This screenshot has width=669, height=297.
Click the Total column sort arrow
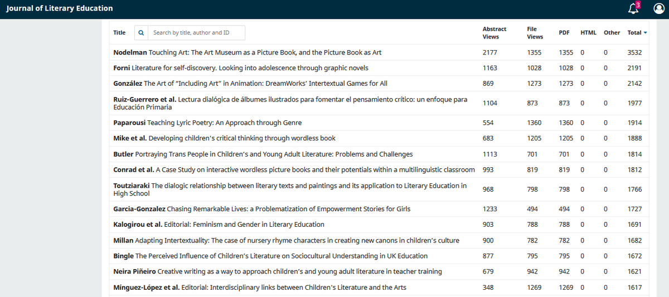[x=646, y=33]
